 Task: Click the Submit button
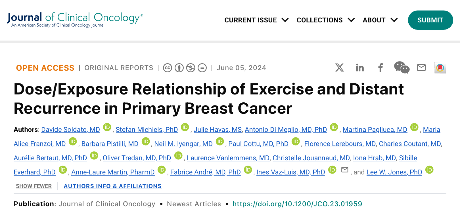(430, 20)
